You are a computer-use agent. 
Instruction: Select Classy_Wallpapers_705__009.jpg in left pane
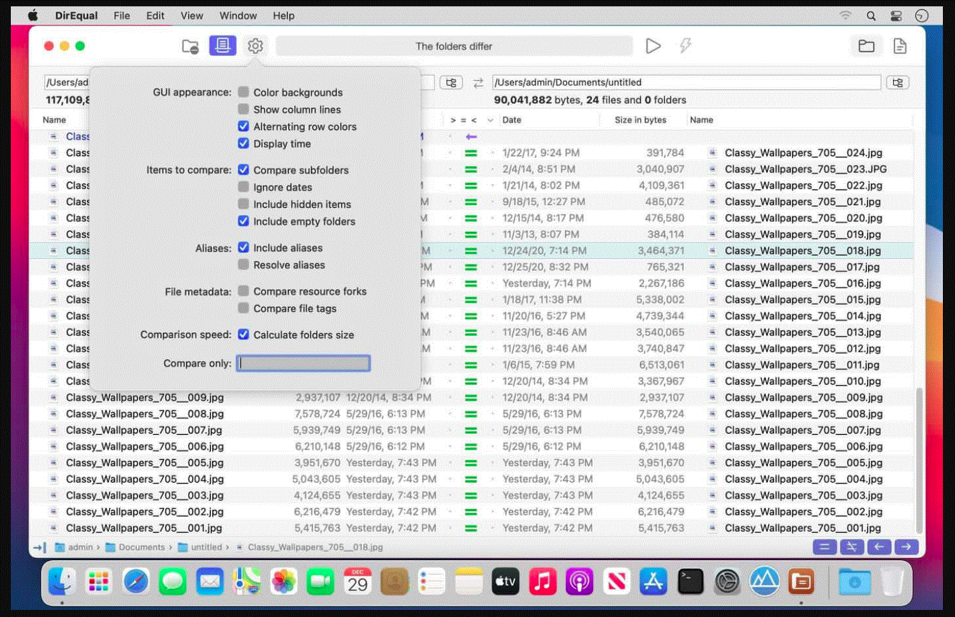pos(145,397)
